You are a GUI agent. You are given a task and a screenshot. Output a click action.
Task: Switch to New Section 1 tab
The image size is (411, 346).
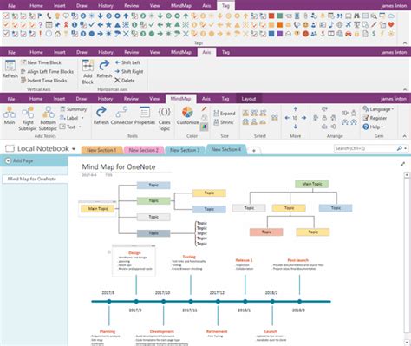[x=101, y=150]
